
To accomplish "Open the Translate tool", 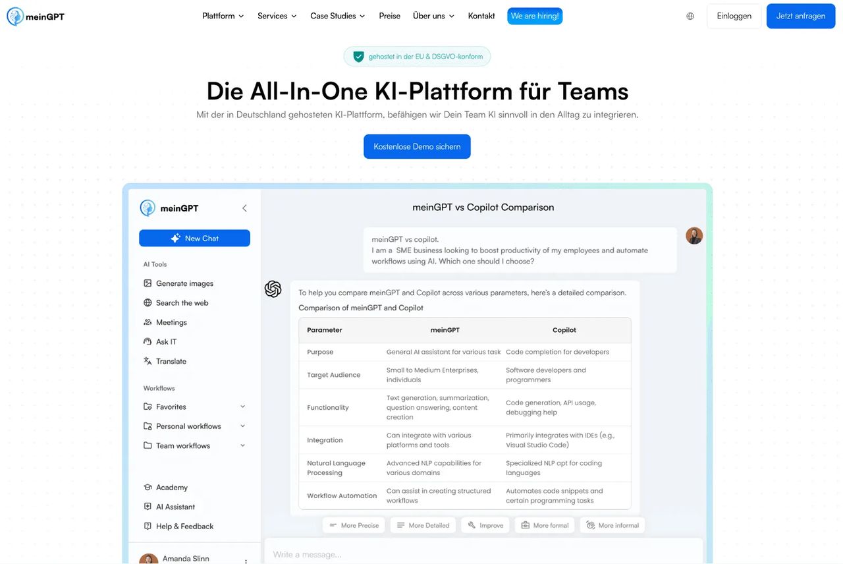I will pos(165,361).
